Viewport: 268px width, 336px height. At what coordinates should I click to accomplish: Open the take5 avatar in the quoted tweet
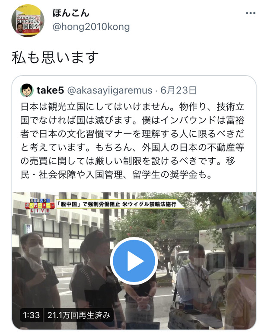[27, 90]
